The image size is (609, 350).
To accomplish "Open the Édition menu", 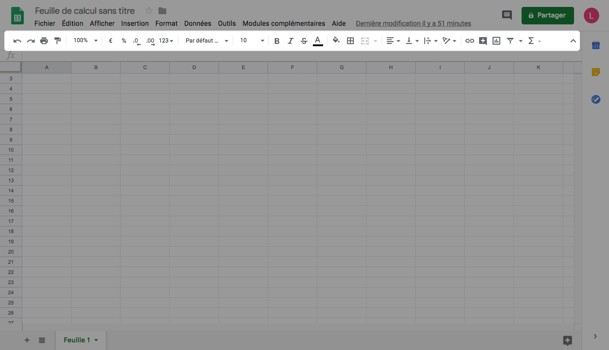I will (72, 23).
